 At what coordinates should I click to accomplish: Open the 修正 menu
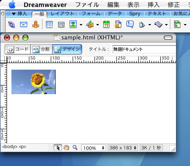(x=174, y=5)
